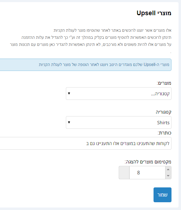Focus the number field showing 8

click(x=147, y=173)
